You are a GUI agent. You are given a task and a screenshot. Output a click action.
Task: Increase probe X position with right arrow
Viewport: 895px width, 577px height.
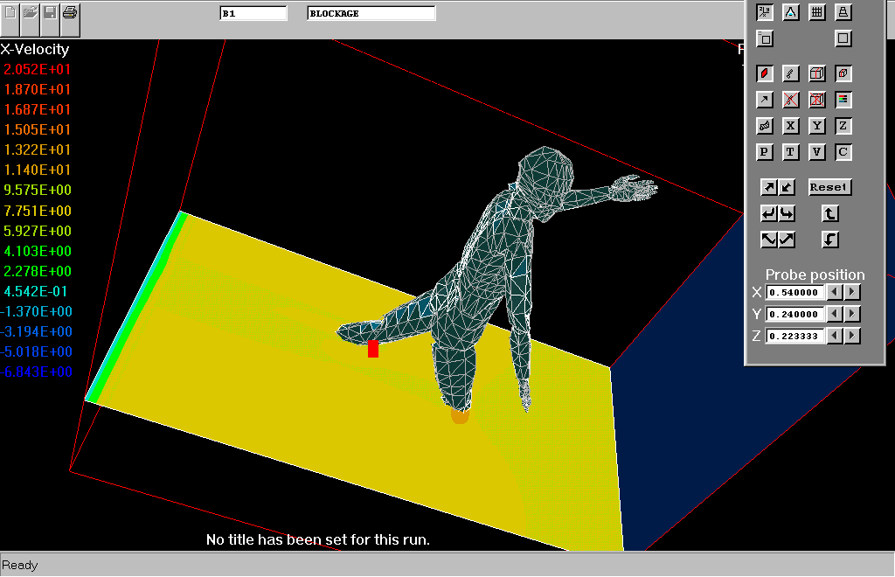(852, 292)
